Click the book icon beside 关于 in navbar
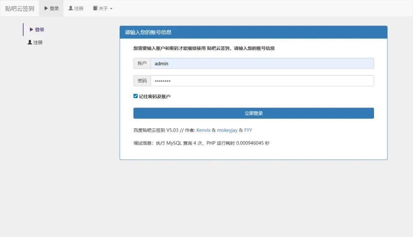This screenshot has width=413, height=237. (95, 8)
